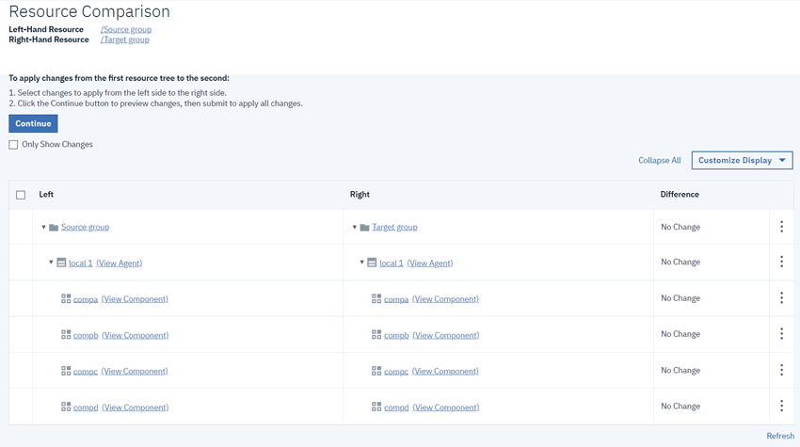Open actions menu for Source group row
Screen dimensions: 800x447
coord(781,227)
